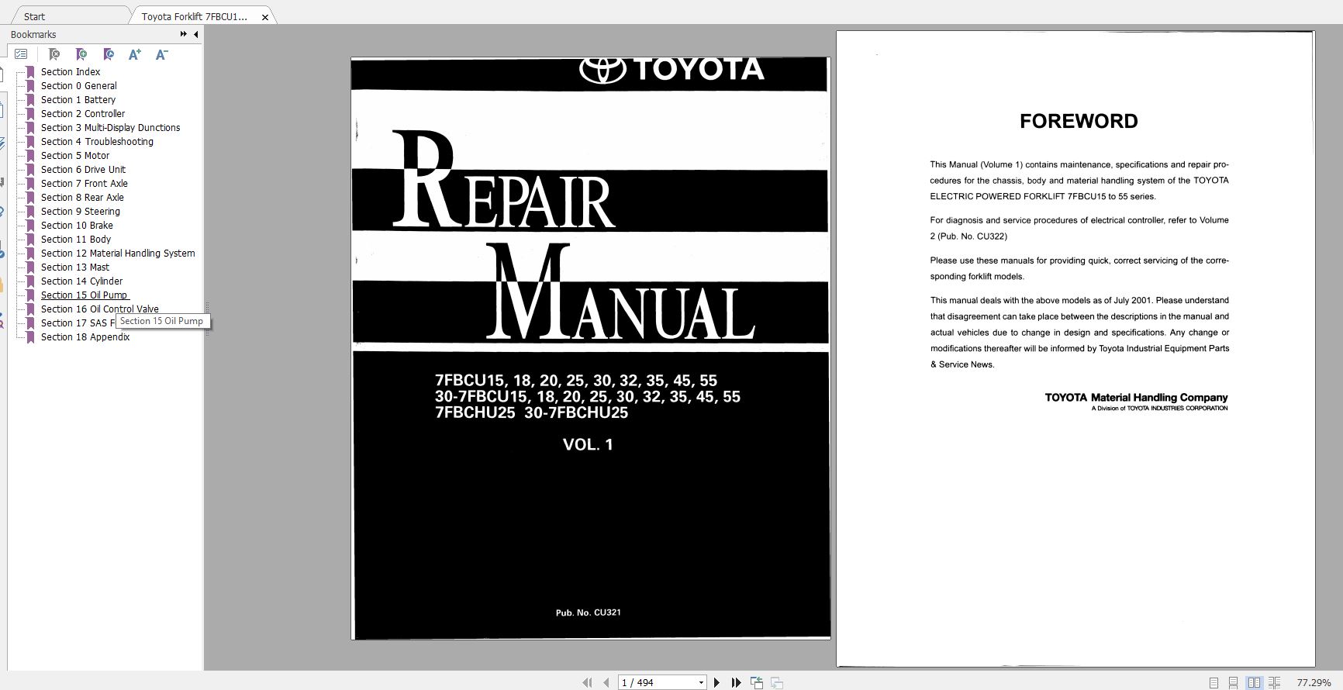Click the bookmark icon beside Section 18 Appendix
Screen dimensions: 1343x690
[x=30, y=337]
